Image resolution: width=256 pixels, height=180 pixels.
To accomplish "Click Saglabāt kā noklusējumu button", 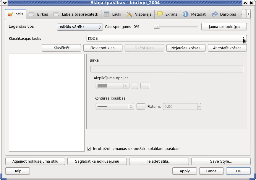I will 97,161.
